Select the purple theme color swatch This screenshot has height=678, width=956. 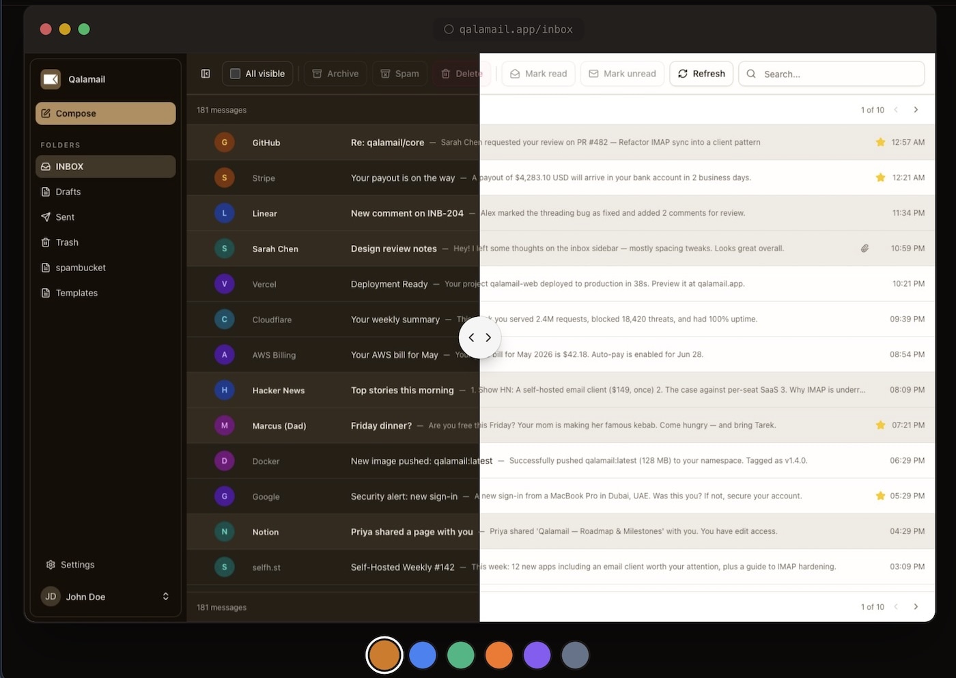(537, 655)
